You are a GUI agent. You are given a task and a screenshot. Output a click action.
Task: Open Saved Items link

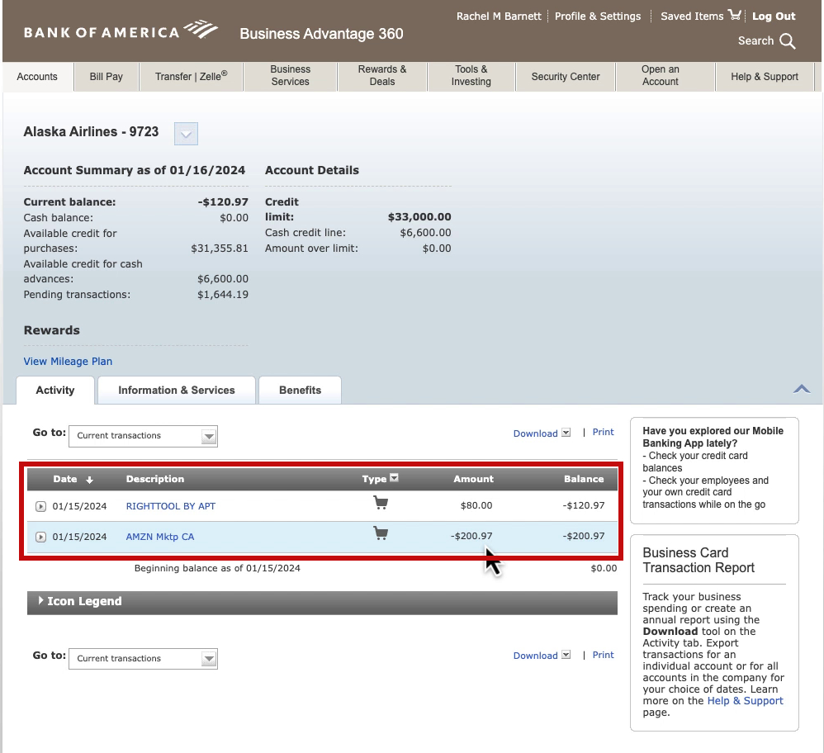pyautogui.click(x=692, y=17)
